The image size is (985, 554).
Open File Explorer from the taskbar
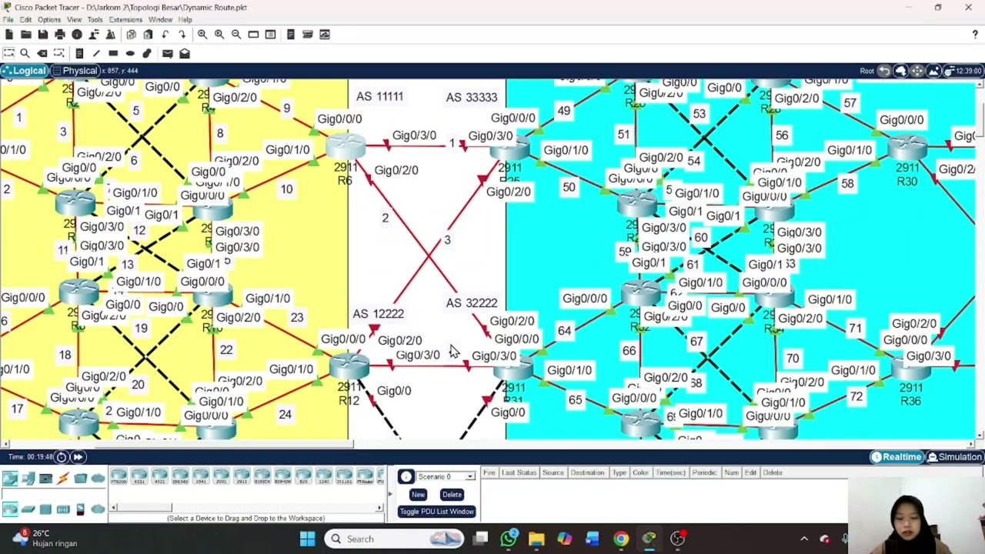point(536,539)
